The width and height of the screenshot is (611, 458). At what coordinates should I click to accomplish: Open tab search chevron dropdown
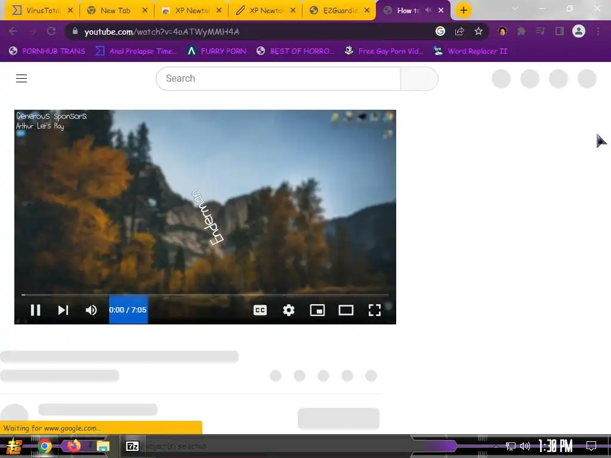(515, 8)
